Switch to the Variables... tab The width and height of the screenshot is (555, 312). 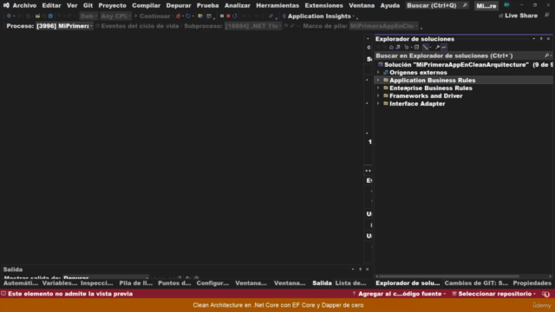[60, 283]
